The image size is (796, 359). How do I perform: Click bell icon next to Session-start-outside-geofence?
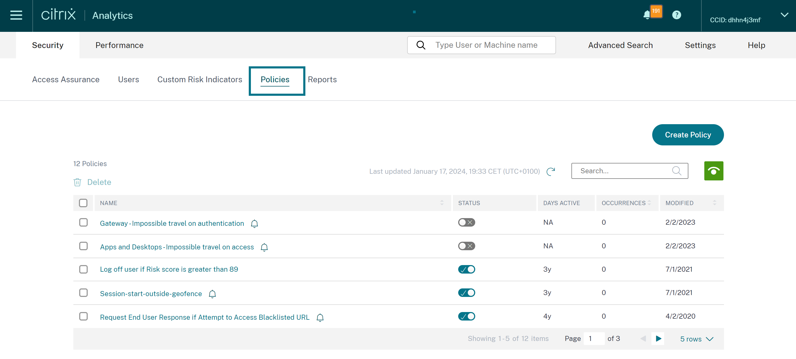pos(212,294)
